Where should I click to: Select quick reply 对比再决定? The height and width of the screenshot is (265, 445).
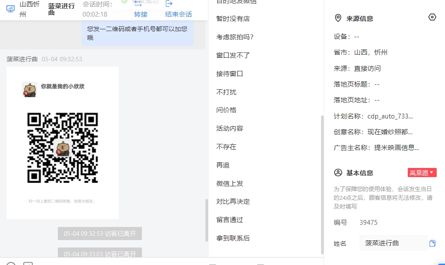click(x=233, y=202)
